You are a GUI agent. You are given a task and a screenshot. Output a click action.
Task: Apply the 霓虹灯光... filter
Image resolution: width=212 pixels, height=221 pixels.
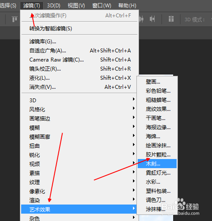(x=157, y=173)
